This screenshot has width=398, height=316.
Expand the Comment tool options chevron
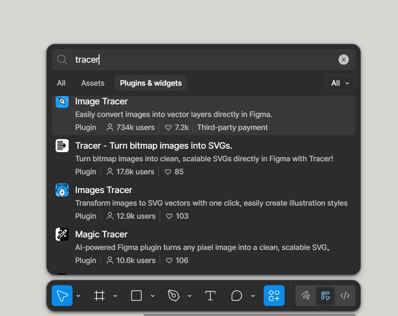pyautogui.click(x=253, y=296)
